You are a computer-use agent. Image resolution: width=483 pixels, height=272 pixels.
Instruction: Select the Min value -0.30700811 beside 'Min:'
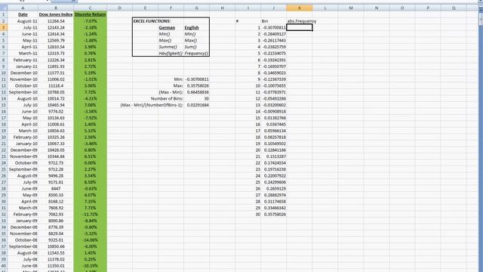click(196, 79)
